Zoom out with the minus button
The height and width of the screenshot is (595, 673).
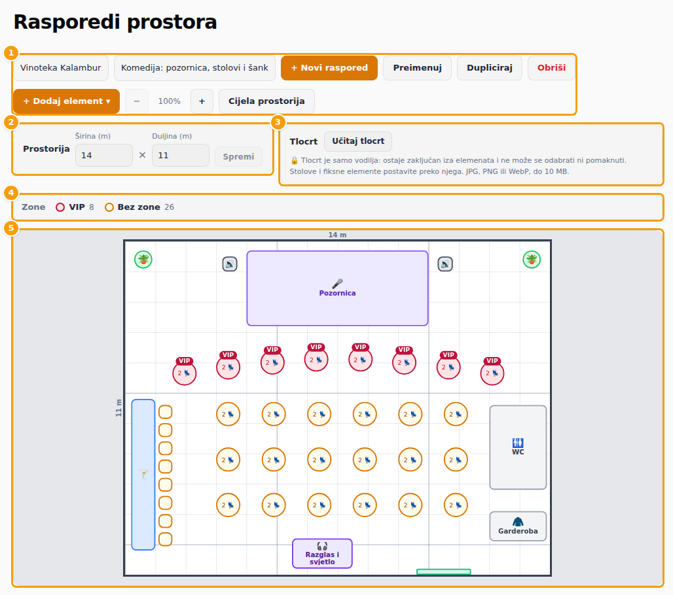tap(137, 101)
